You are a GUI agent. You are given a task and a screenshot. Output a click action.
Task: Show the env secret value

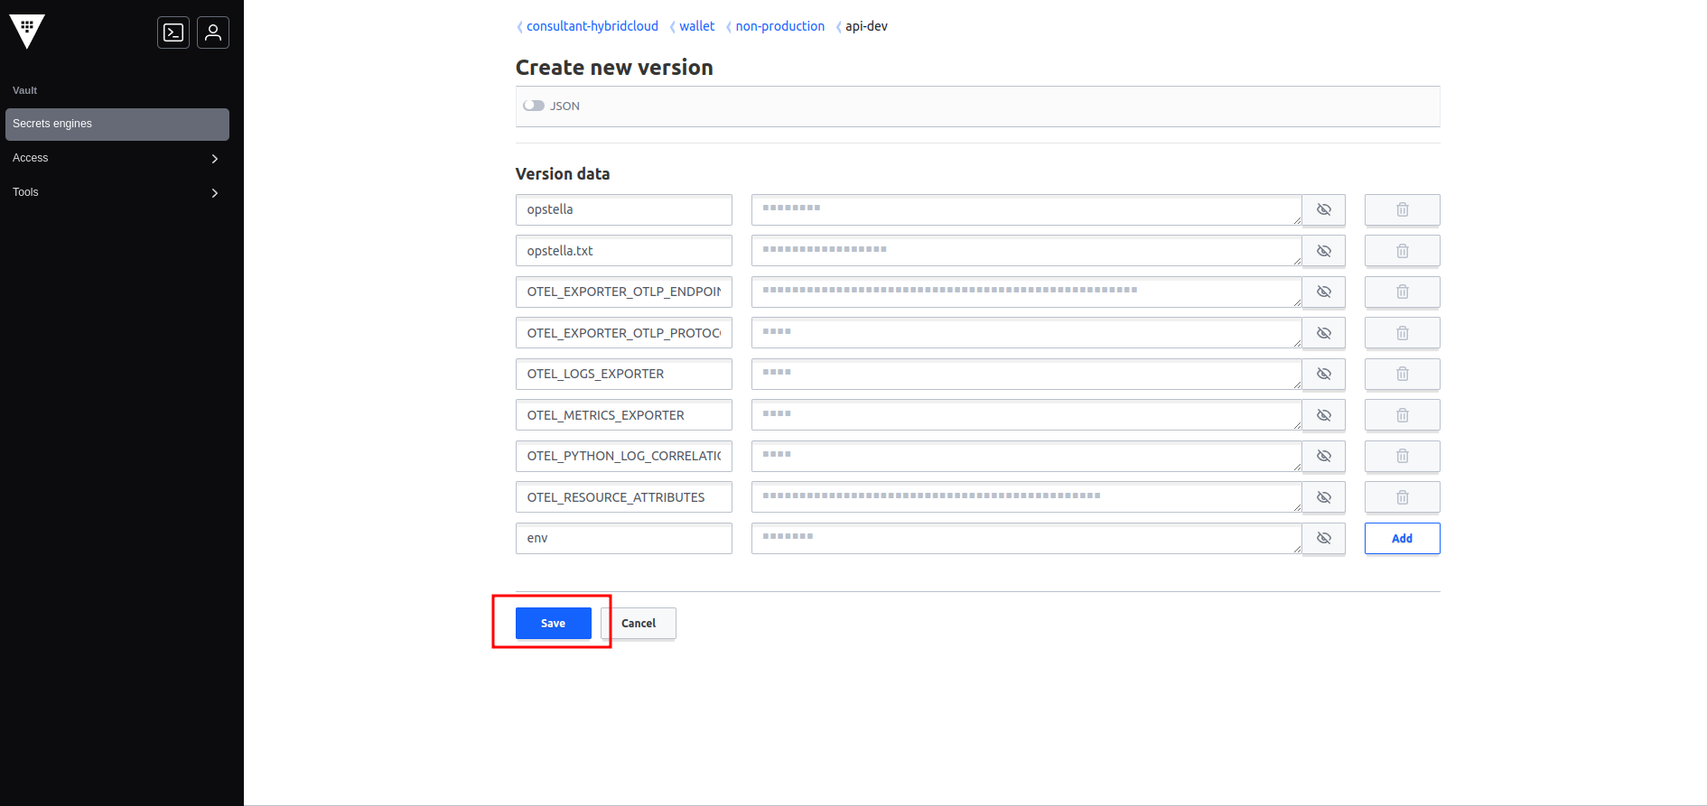1324,538
